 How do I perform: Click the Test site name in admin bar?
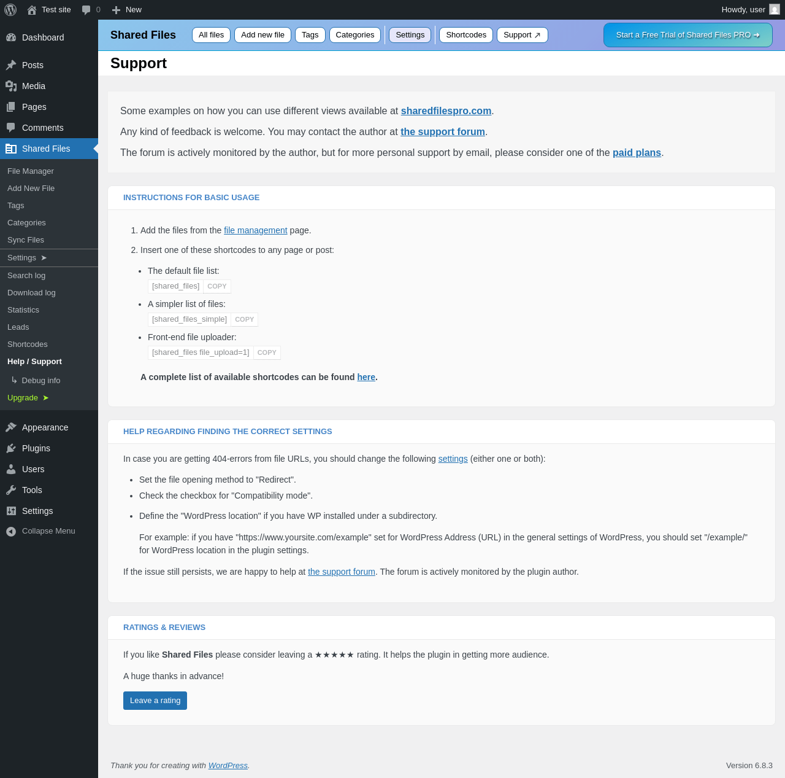click(x=56, y=10)
